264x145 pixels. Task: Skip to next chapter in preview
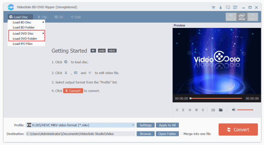pos(203,110)
